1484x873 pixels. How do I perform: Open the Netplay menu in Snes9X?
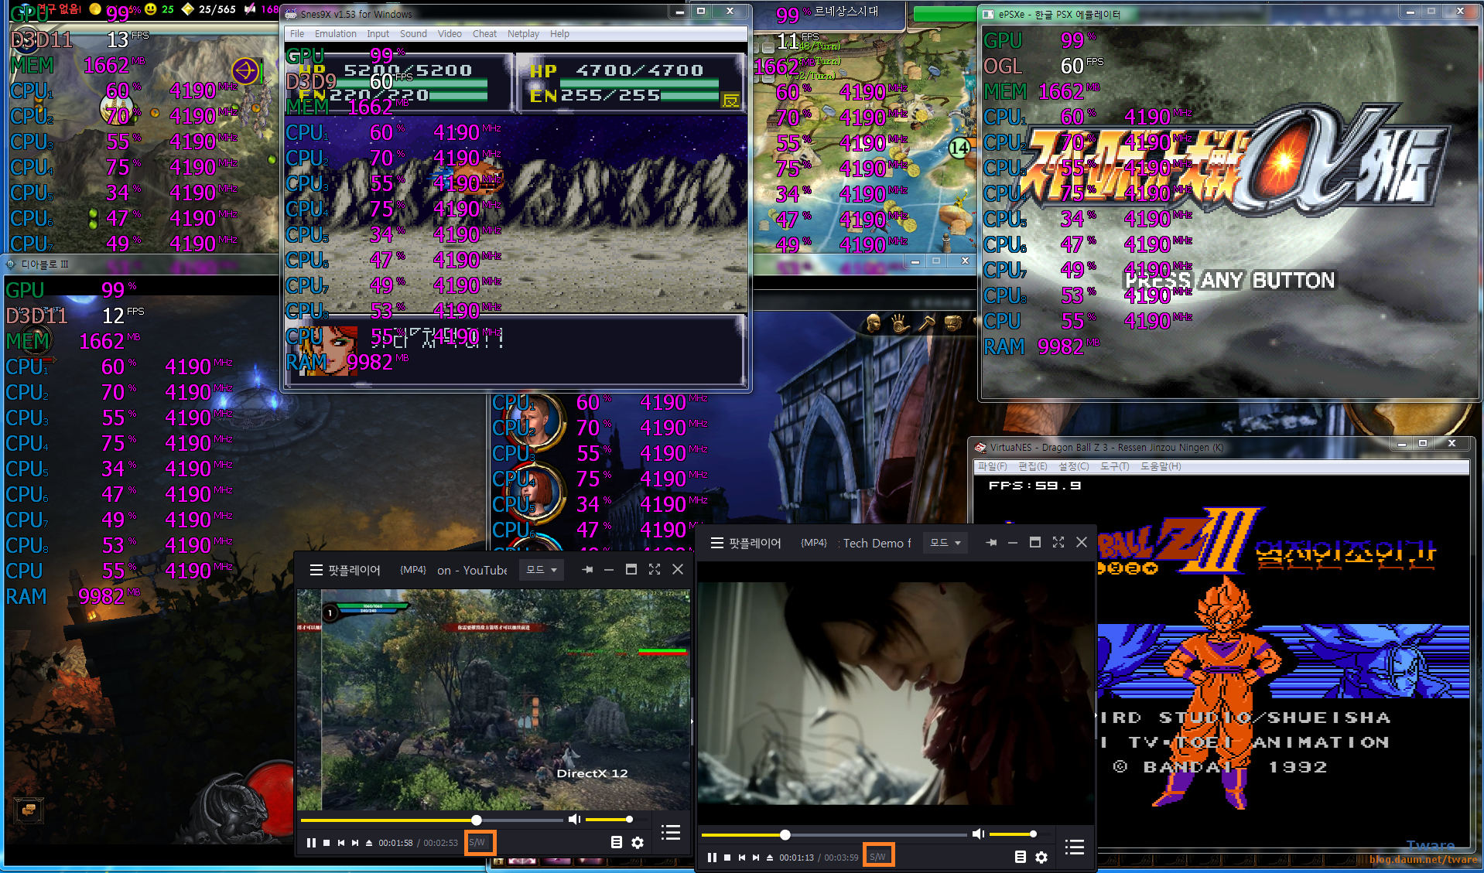tap(523, 34)
